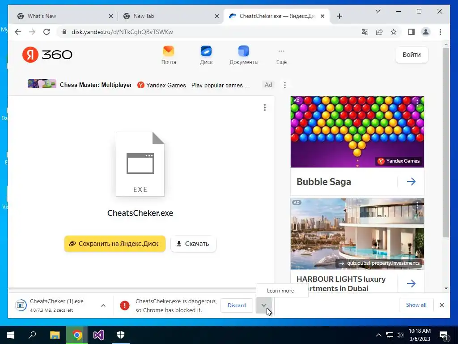Image resolution: width=458 pixels, height=344 pixels.
Task: Save the file to Яндекс.Диск
Action: pyautogui.click(x=115, y=244)
